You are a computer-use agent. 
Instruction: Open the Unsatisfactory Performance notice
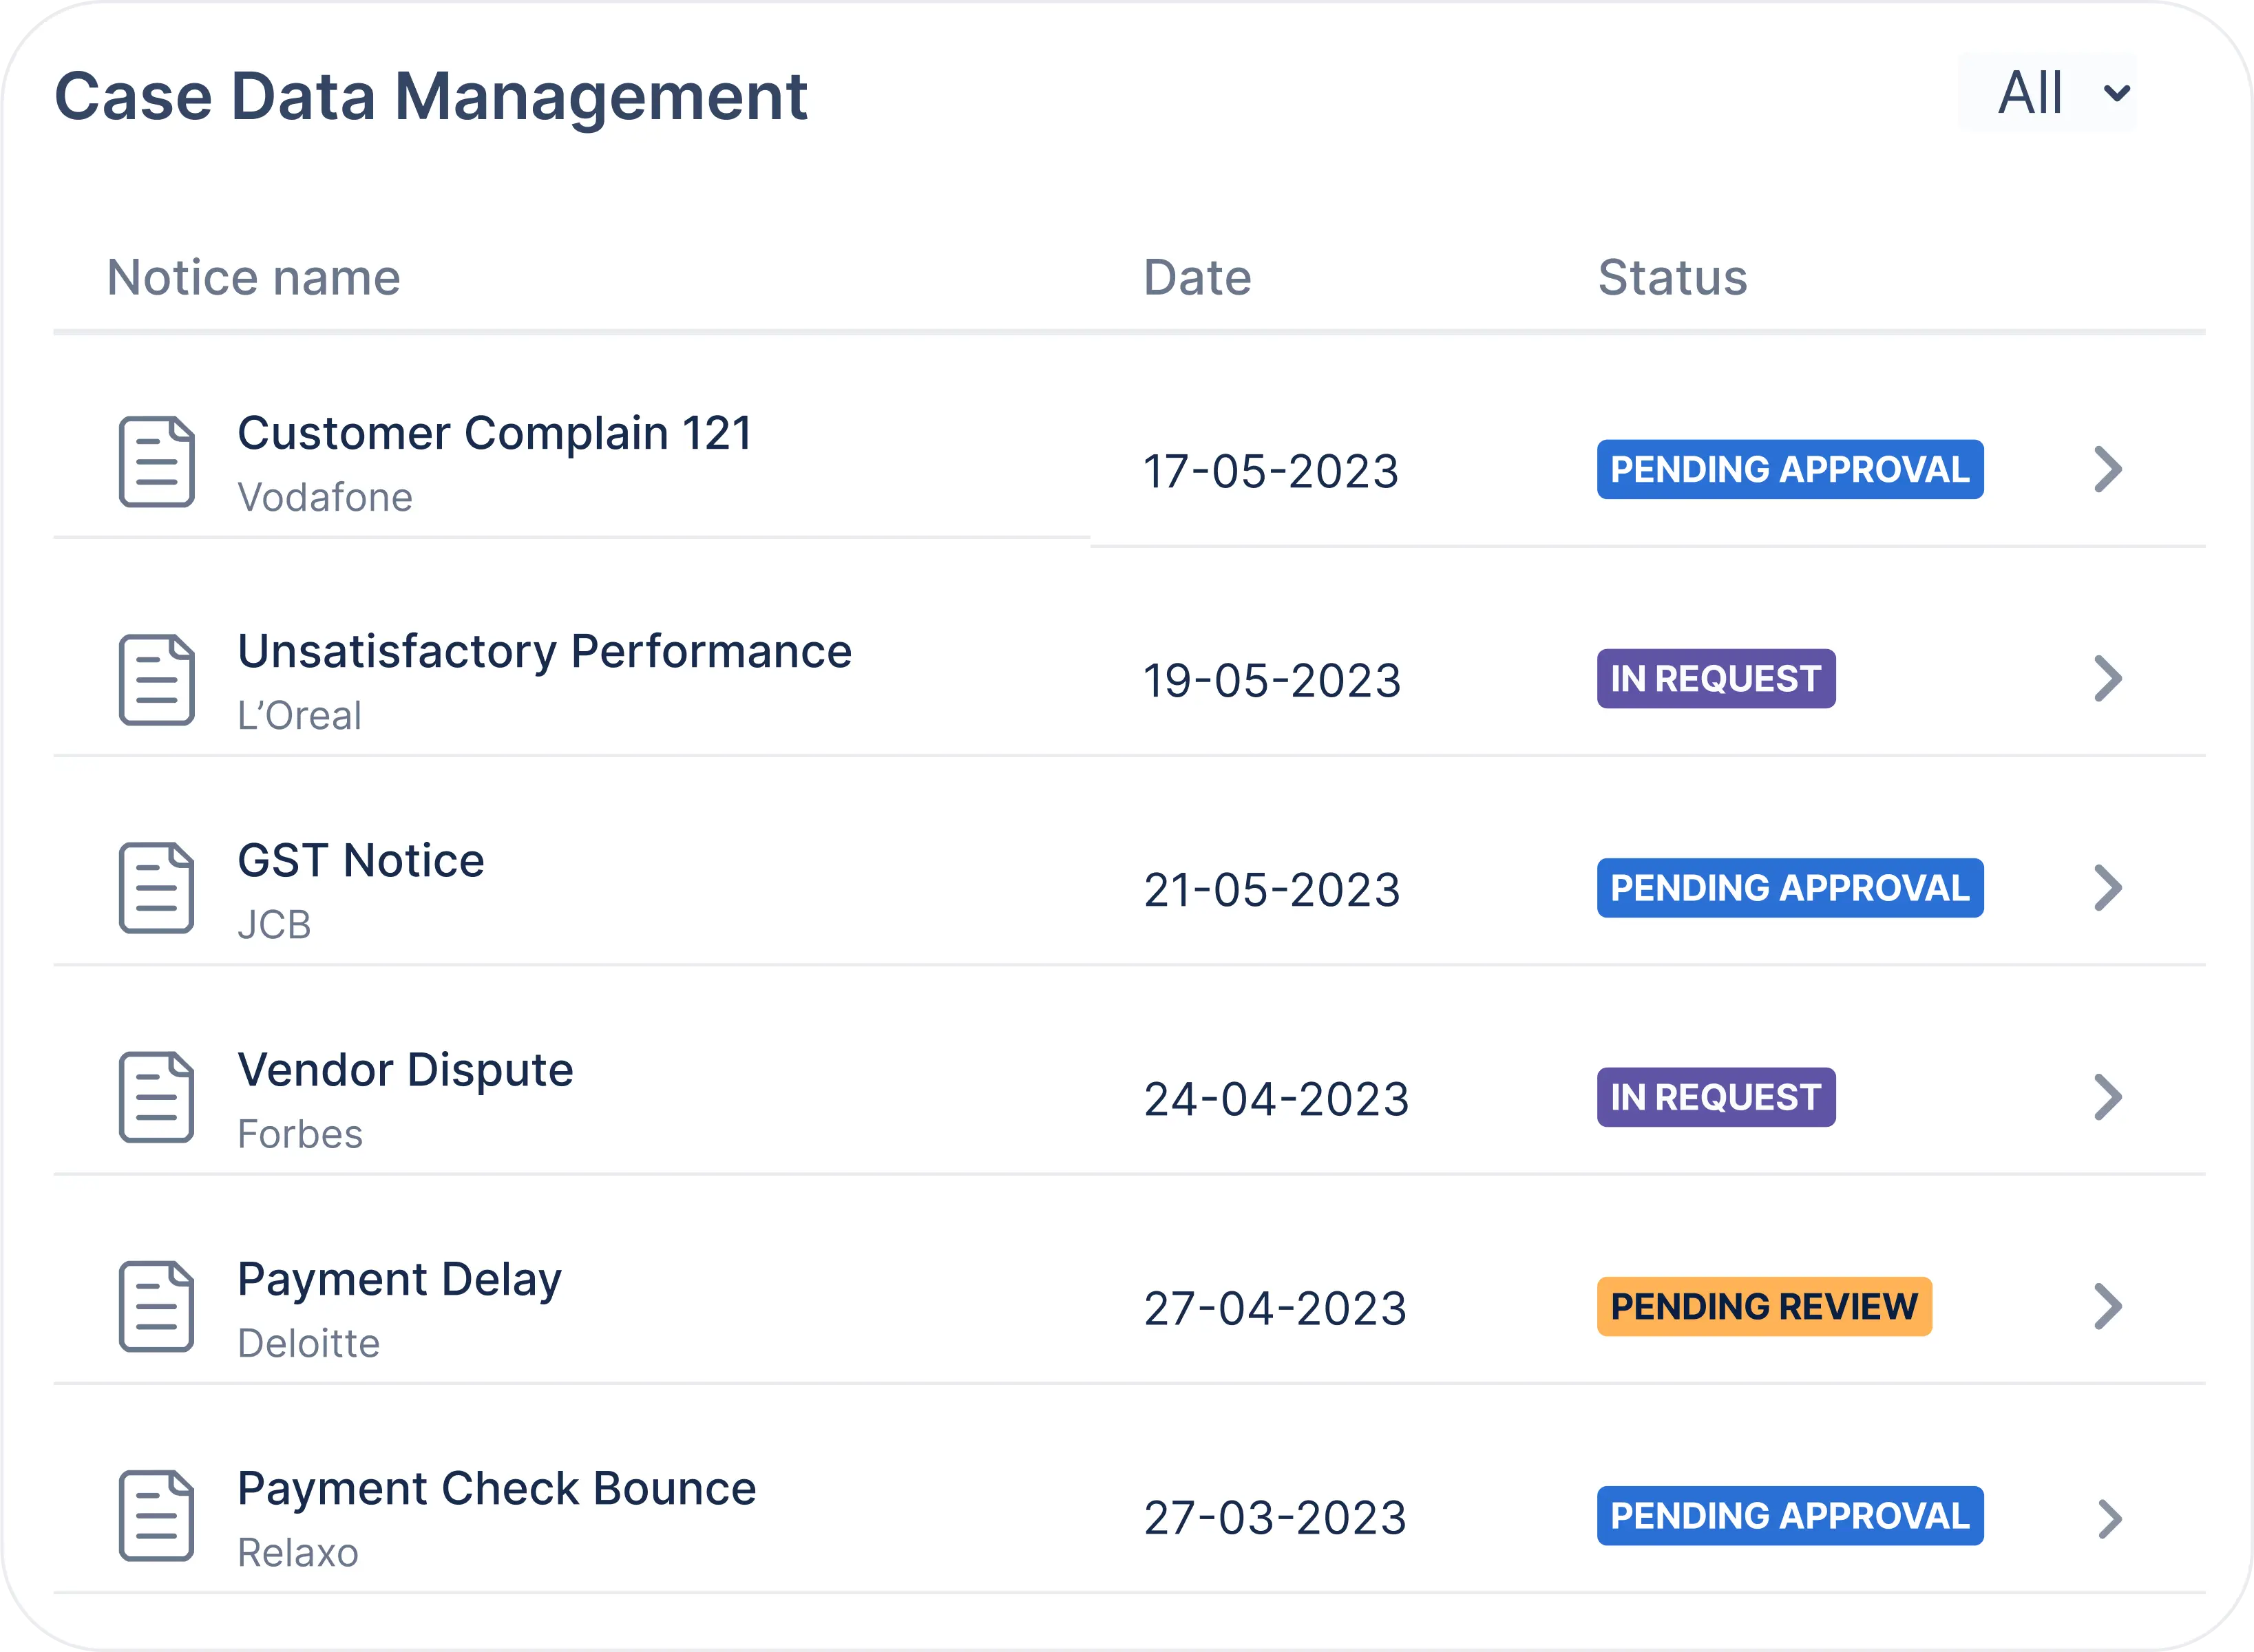pyautogui.click(x=545, y=652)
